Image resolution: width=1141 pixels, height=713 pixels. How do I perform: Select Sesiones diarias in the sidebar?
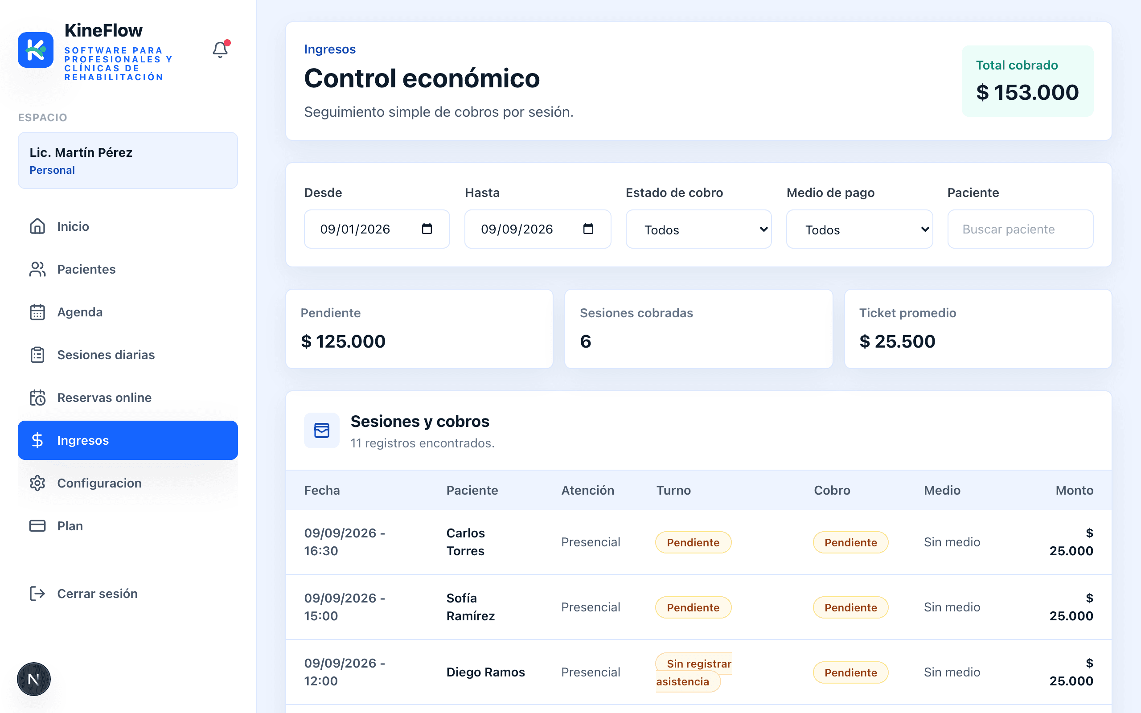106,355
